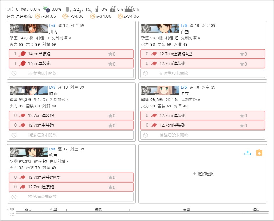Image resolution: width=274 pixels, height=221 pixels.
Task: Open star level ★0 for 夕立's 12.7cm連装砲
Action: click(243, 116)
